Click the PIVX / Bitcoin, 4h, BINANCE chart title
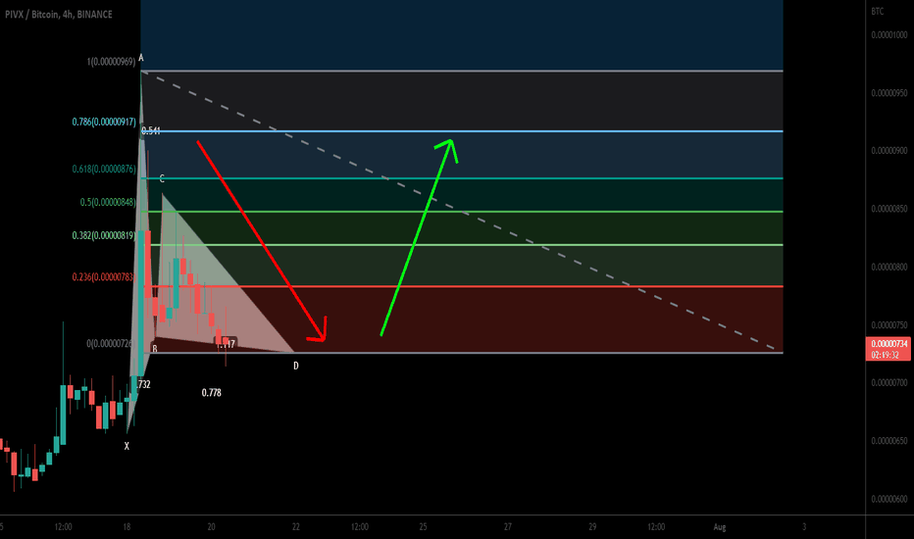This screenshot has height=539, width=914. click(58, 14)
